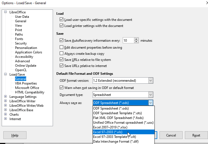Toggle Save URLs relative to internet
Viewport: 208px width, 144px height.
pyautogui.click(x=61, y=66)
